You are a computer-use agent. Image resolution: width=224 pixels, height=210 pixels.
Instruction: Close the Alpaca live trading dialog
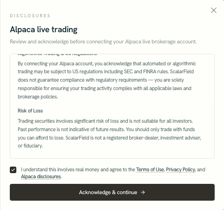[x=214, y=10]
